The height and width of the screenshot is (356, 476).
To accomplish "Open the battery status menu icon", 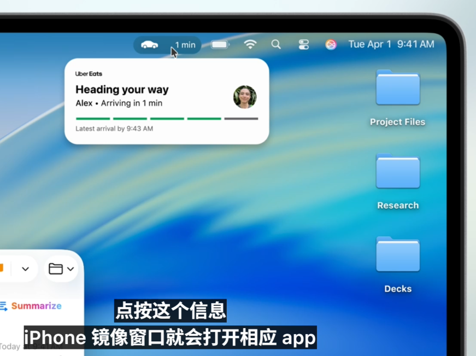I will pos(220,45).
